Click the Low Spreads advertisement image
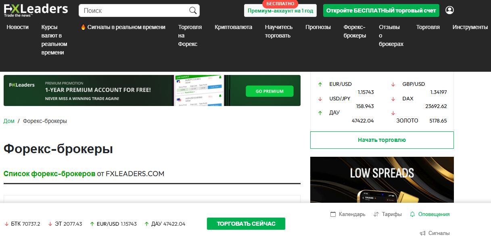 382,180
